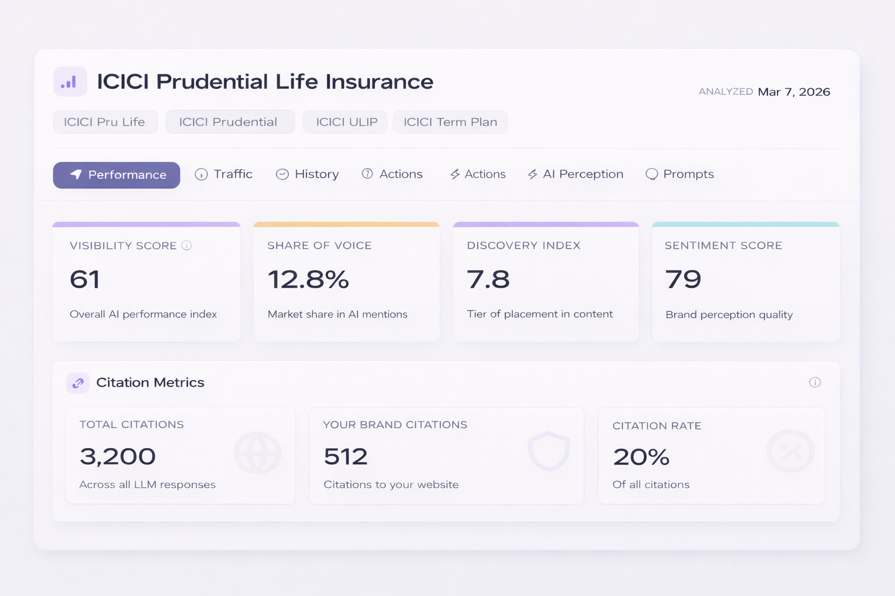Open the Prompts tab

pyautogui.click(x=680, y=174)
